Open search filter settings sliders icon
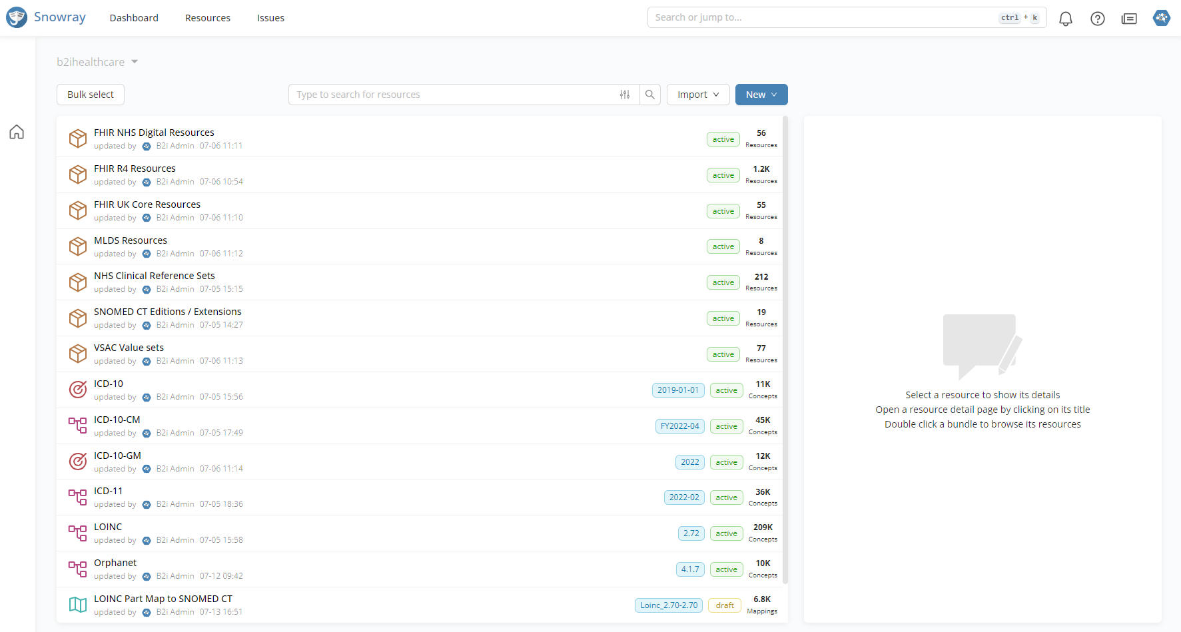This screenshot has height=632, width=1181. coord(625,95)
